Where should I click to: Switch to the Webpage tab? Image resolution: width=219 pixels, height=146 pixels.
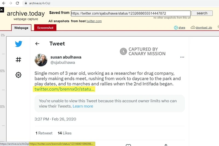tap(21, 28)
